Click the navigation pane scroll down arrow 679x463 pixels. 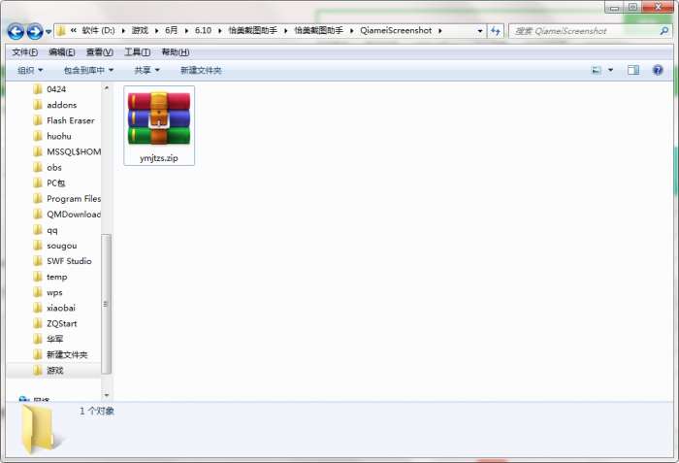106,395
